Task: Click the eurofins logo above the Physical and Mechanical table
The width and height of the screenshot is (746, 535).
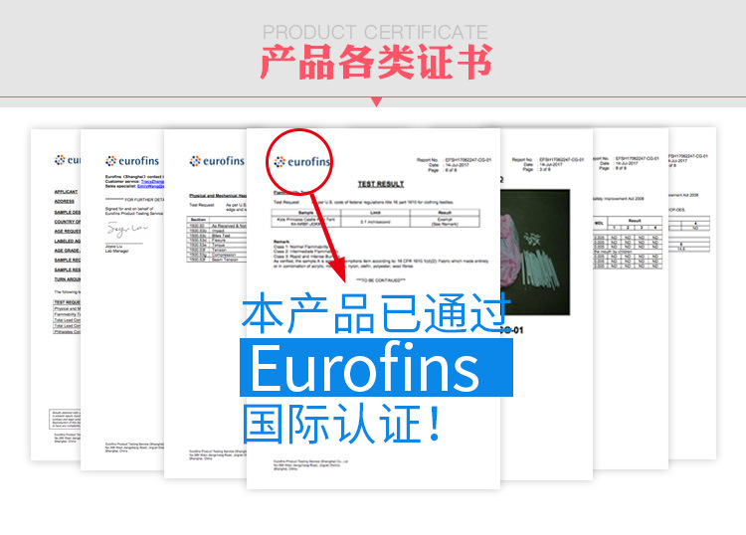Action: coord(217,161)
